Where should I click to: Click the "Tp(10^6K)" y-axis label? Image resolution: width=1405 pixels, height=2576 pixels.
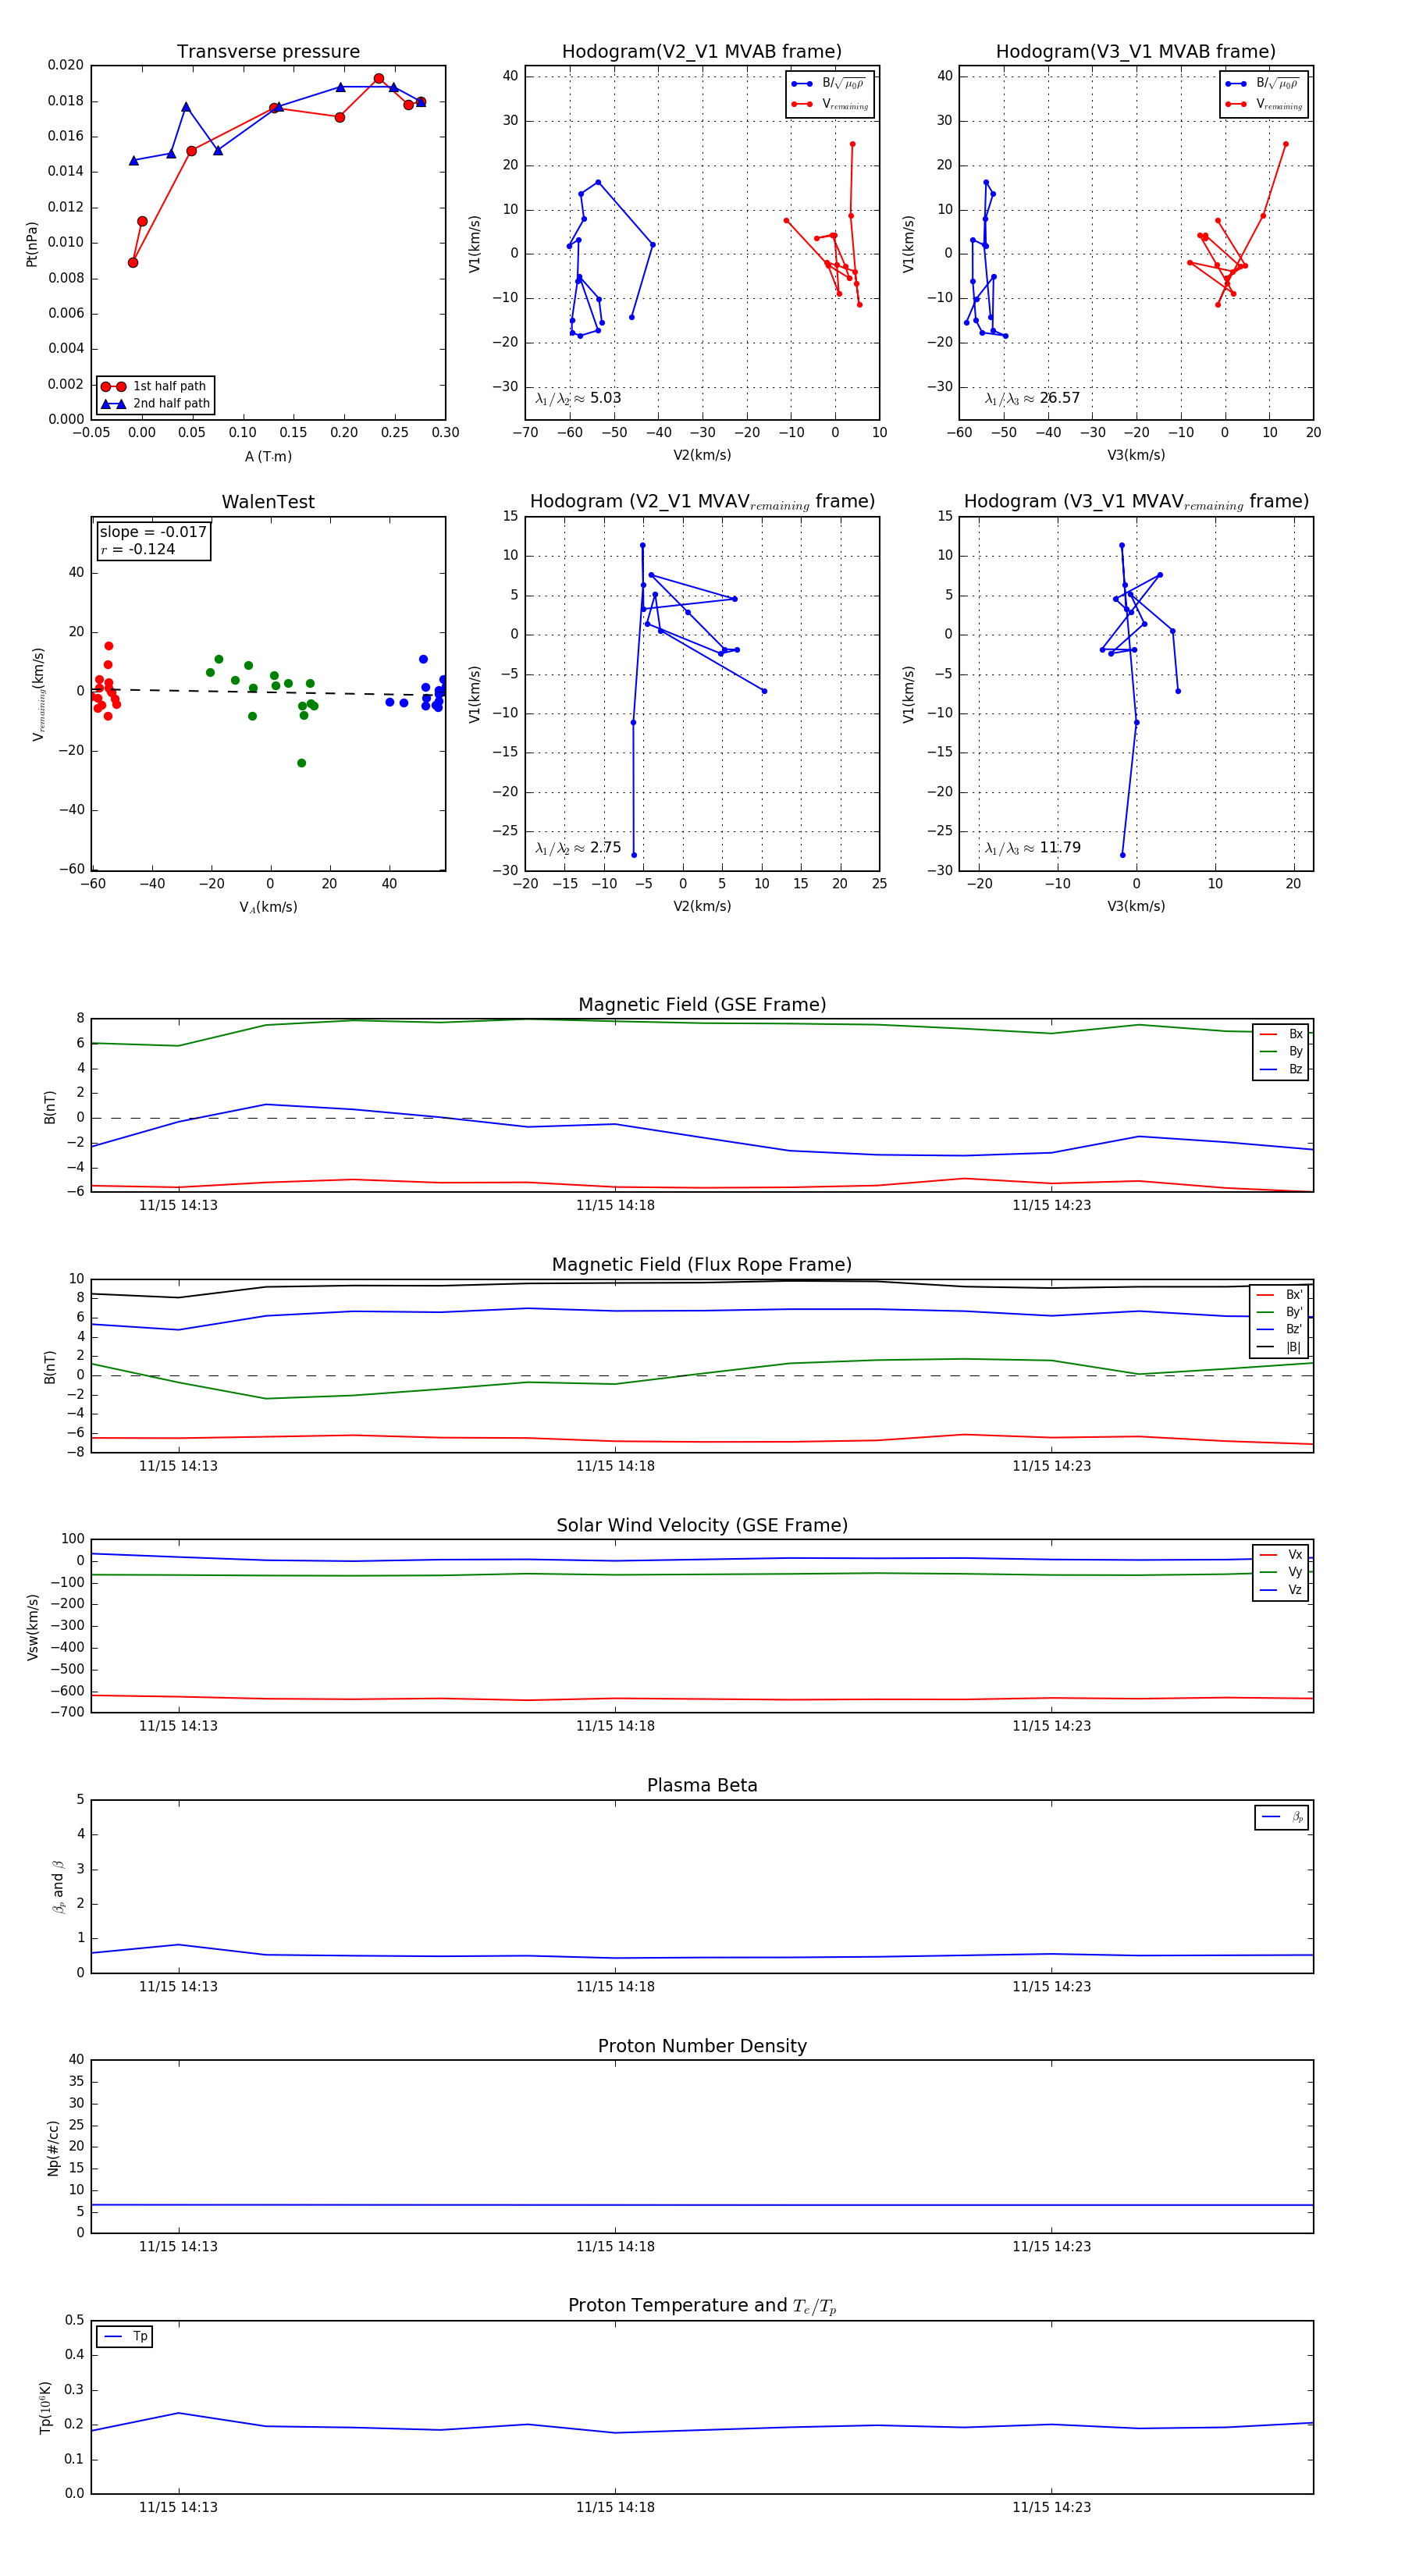pos(45,2408)
